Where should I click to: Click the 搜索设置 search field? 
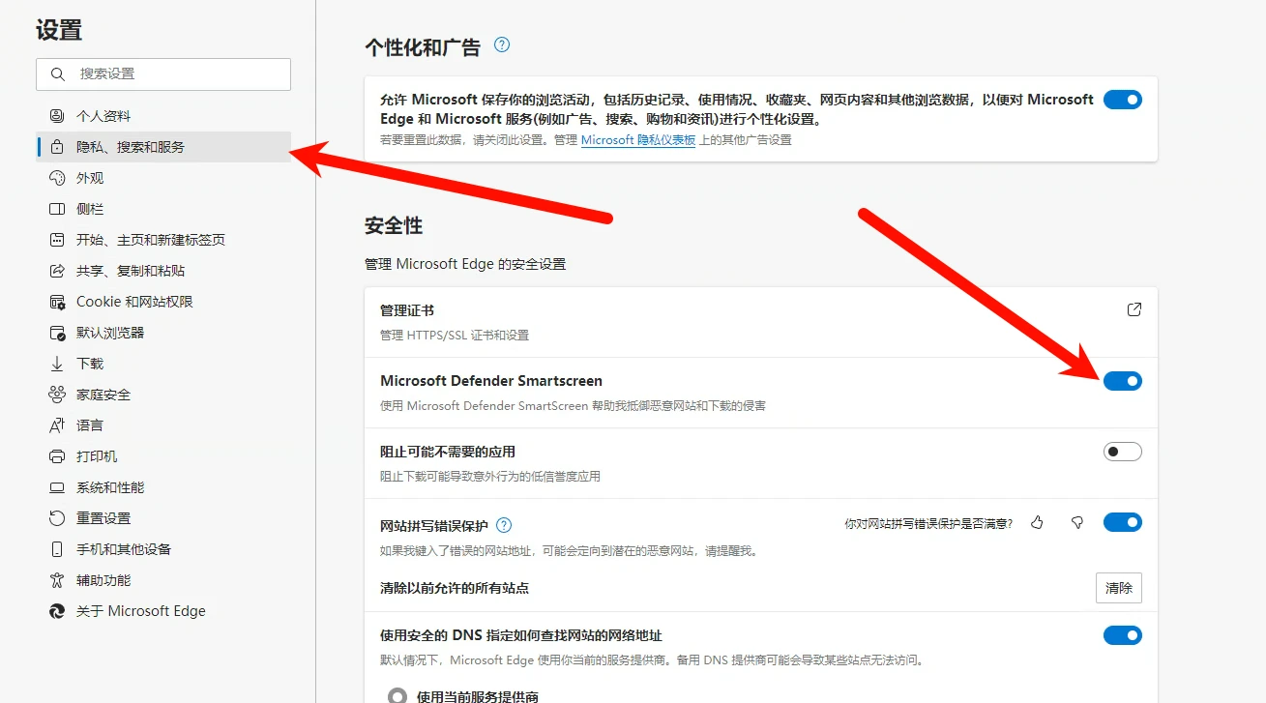pyautogui.click(x=174, y=74)
